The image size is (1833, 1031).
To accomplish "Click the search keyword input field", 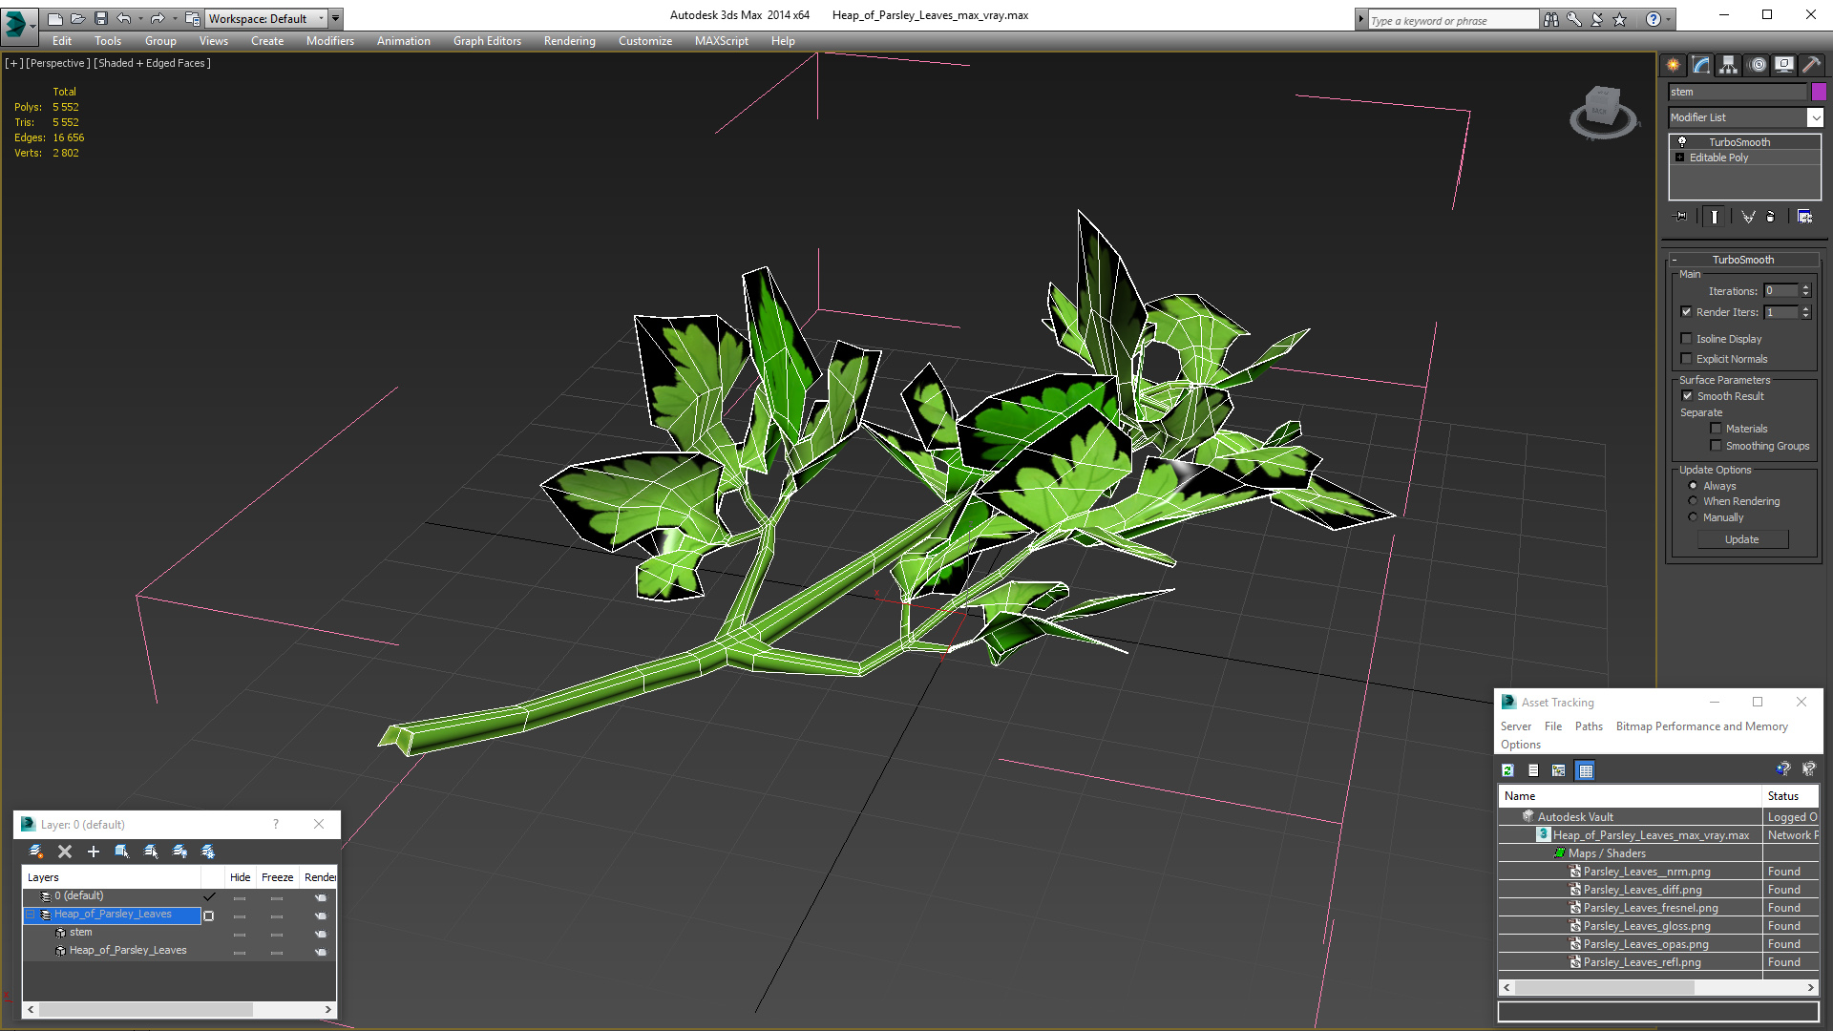I will [1451, 20].
